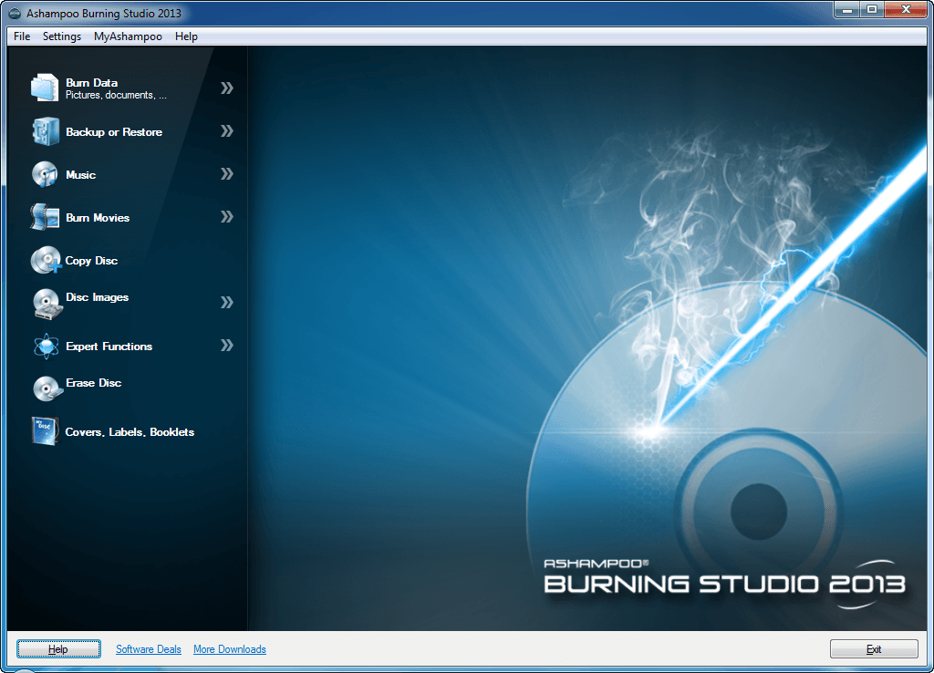Expand the Burn Data submenu arrow

(x=227, y=88)
